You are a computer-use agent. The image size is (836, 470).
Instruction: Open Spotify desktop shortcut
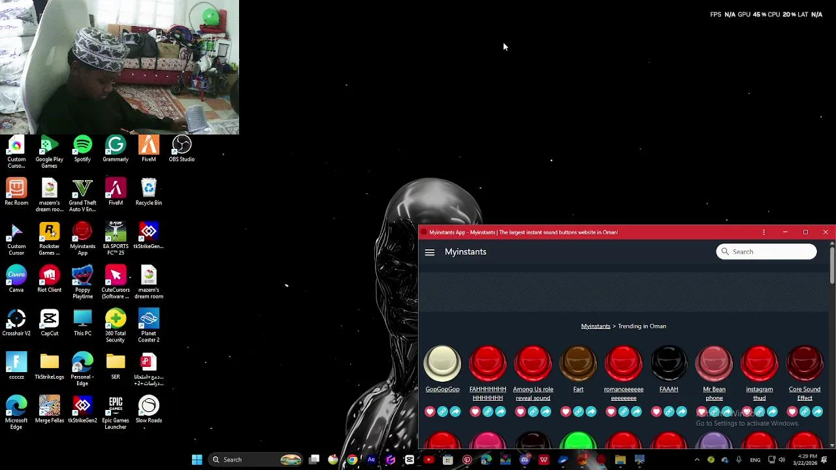[82, 149]
